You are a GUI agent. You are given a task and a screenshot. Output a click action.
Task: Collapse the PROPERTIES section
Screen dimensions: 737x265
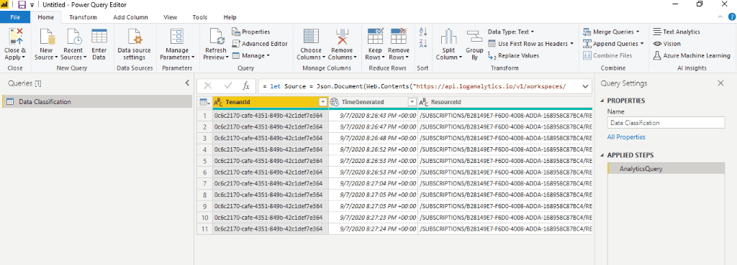pos(602,101)
